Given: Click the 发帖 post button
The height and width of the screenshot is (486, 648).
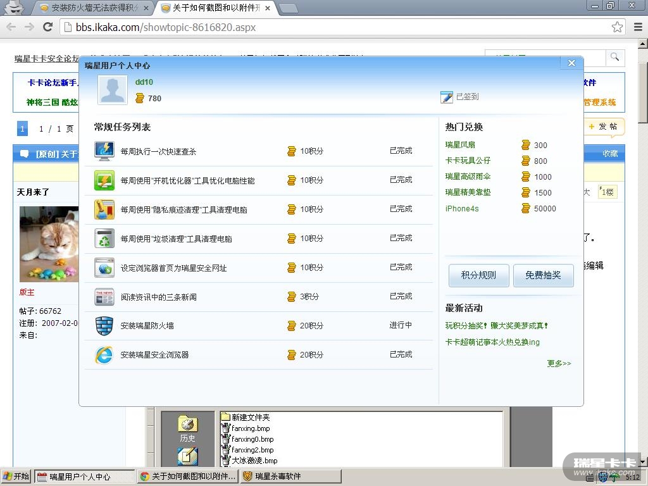Looking at the screenshot, I should click(x=603, y=127).
